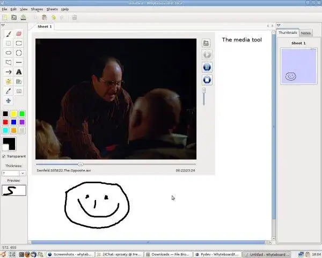322x258 pixels.
Task: Collapse the right side panel arrow
Action: 279,25
